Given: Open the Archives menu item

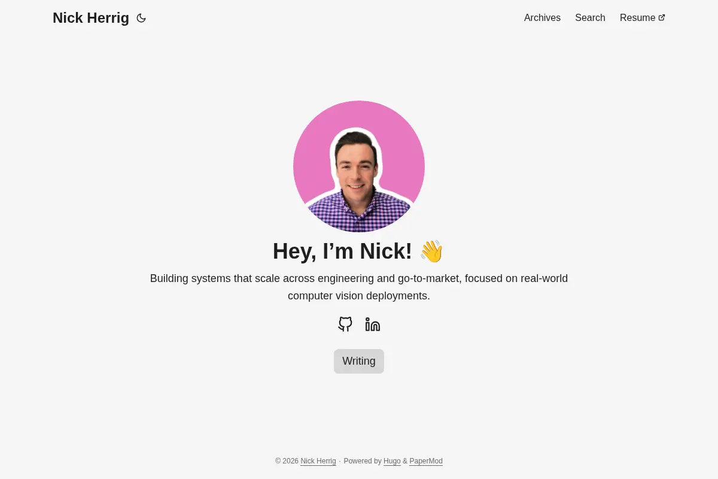Looking at the screenshot, I should pos(542,18).
